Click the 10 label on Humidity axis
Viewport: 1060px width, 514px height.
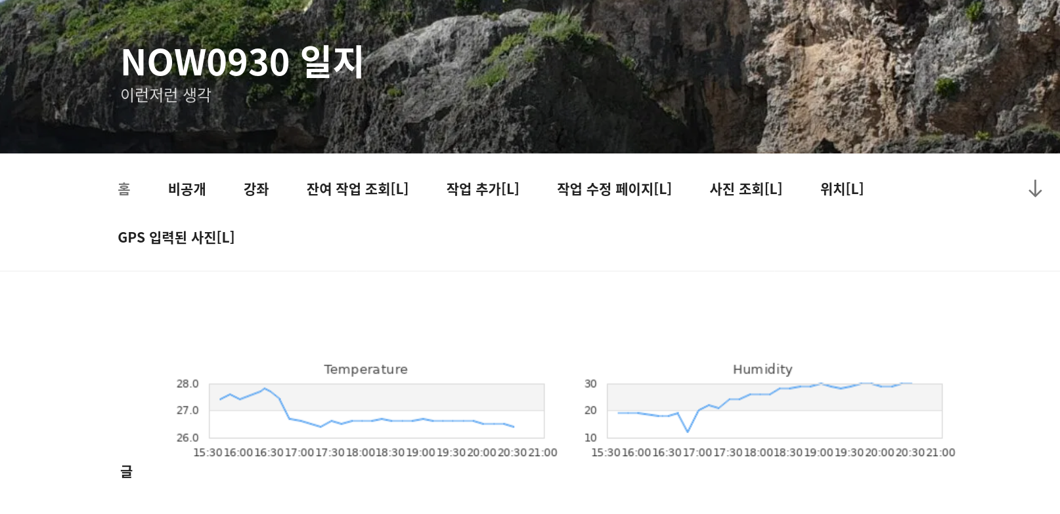(x=590, y=438)
